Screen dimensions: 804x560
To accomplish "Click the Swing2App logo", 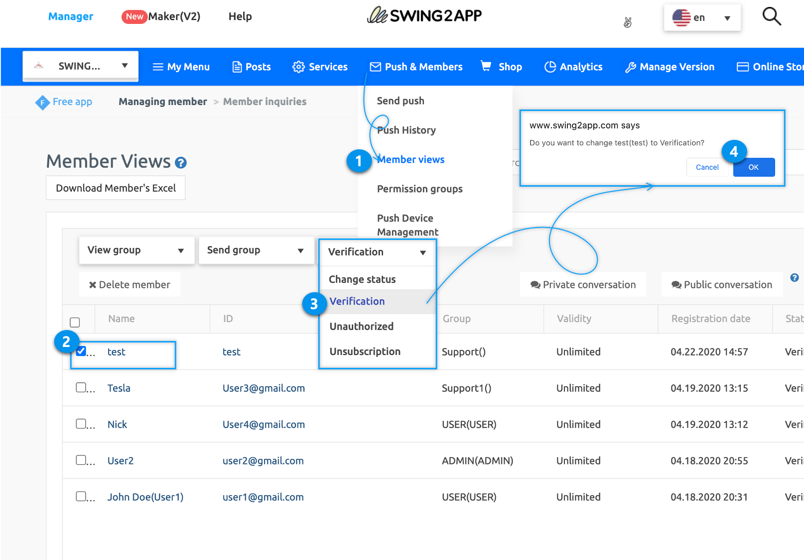I will (x=424, y=16).
